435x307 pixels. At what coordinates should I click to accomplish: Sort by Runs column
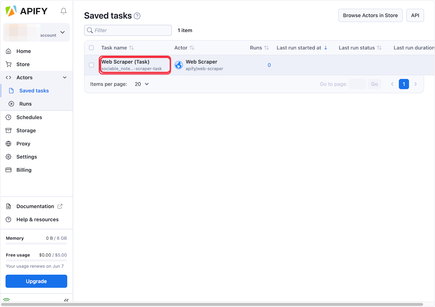click(260, 48)
